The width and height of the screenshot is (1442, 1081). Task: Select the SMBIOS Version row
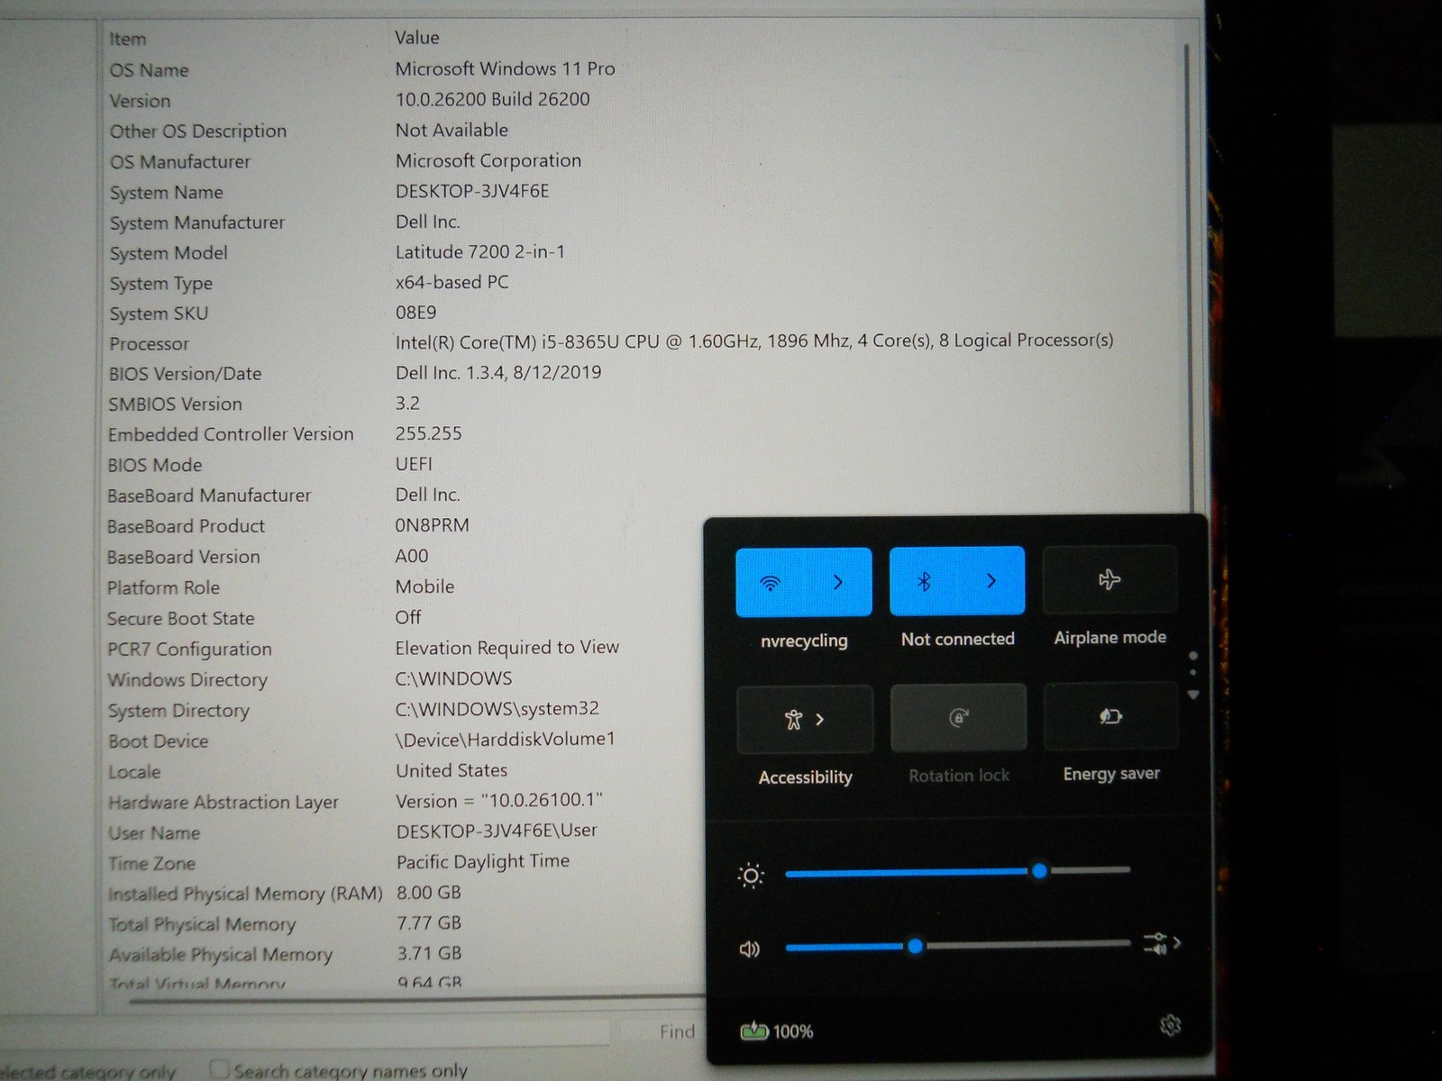click(x=175, y=404)
